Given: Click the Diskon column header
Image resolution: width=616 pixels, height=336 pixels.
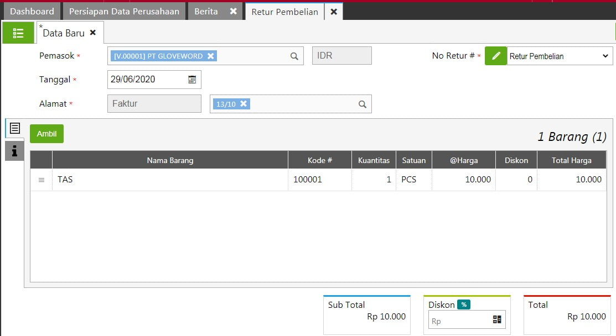Looking at the screenshot, I should coord(516,160).
